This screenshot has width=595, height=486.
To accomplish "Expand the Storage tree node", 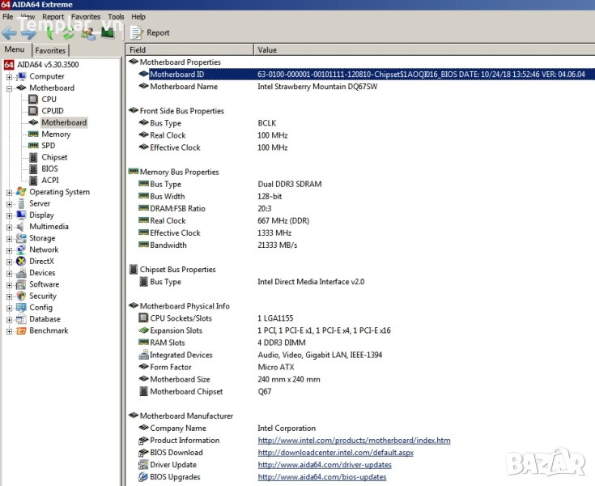I will (x=10, y=239).
